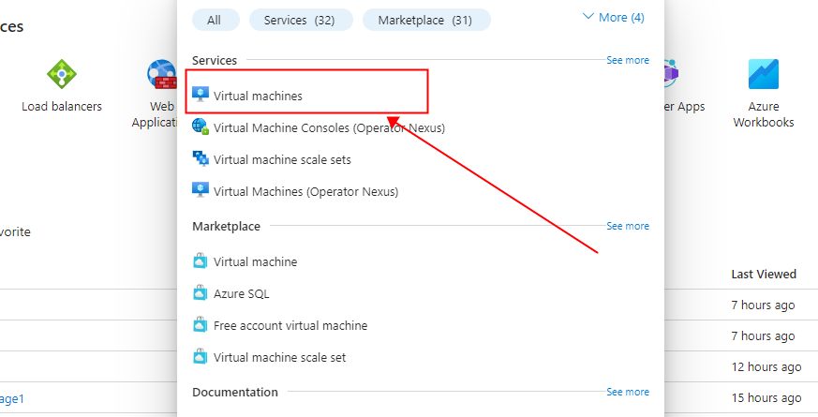Click See more next to Documentation
Screen dimensions: 818x417
[627, 392]
